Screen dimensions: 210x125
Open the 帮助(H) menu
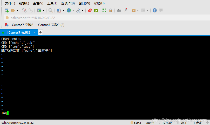pos(99,3)
